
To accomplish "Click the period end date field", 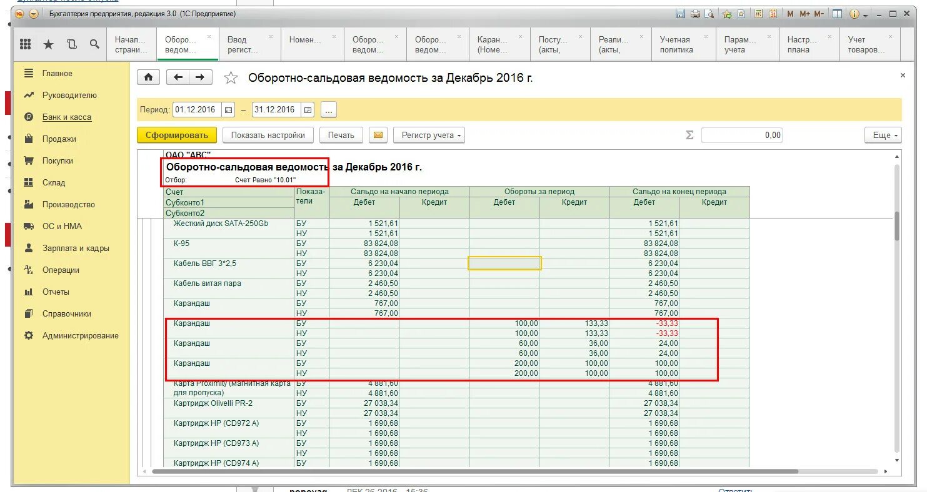I will [x=277, y=110].
